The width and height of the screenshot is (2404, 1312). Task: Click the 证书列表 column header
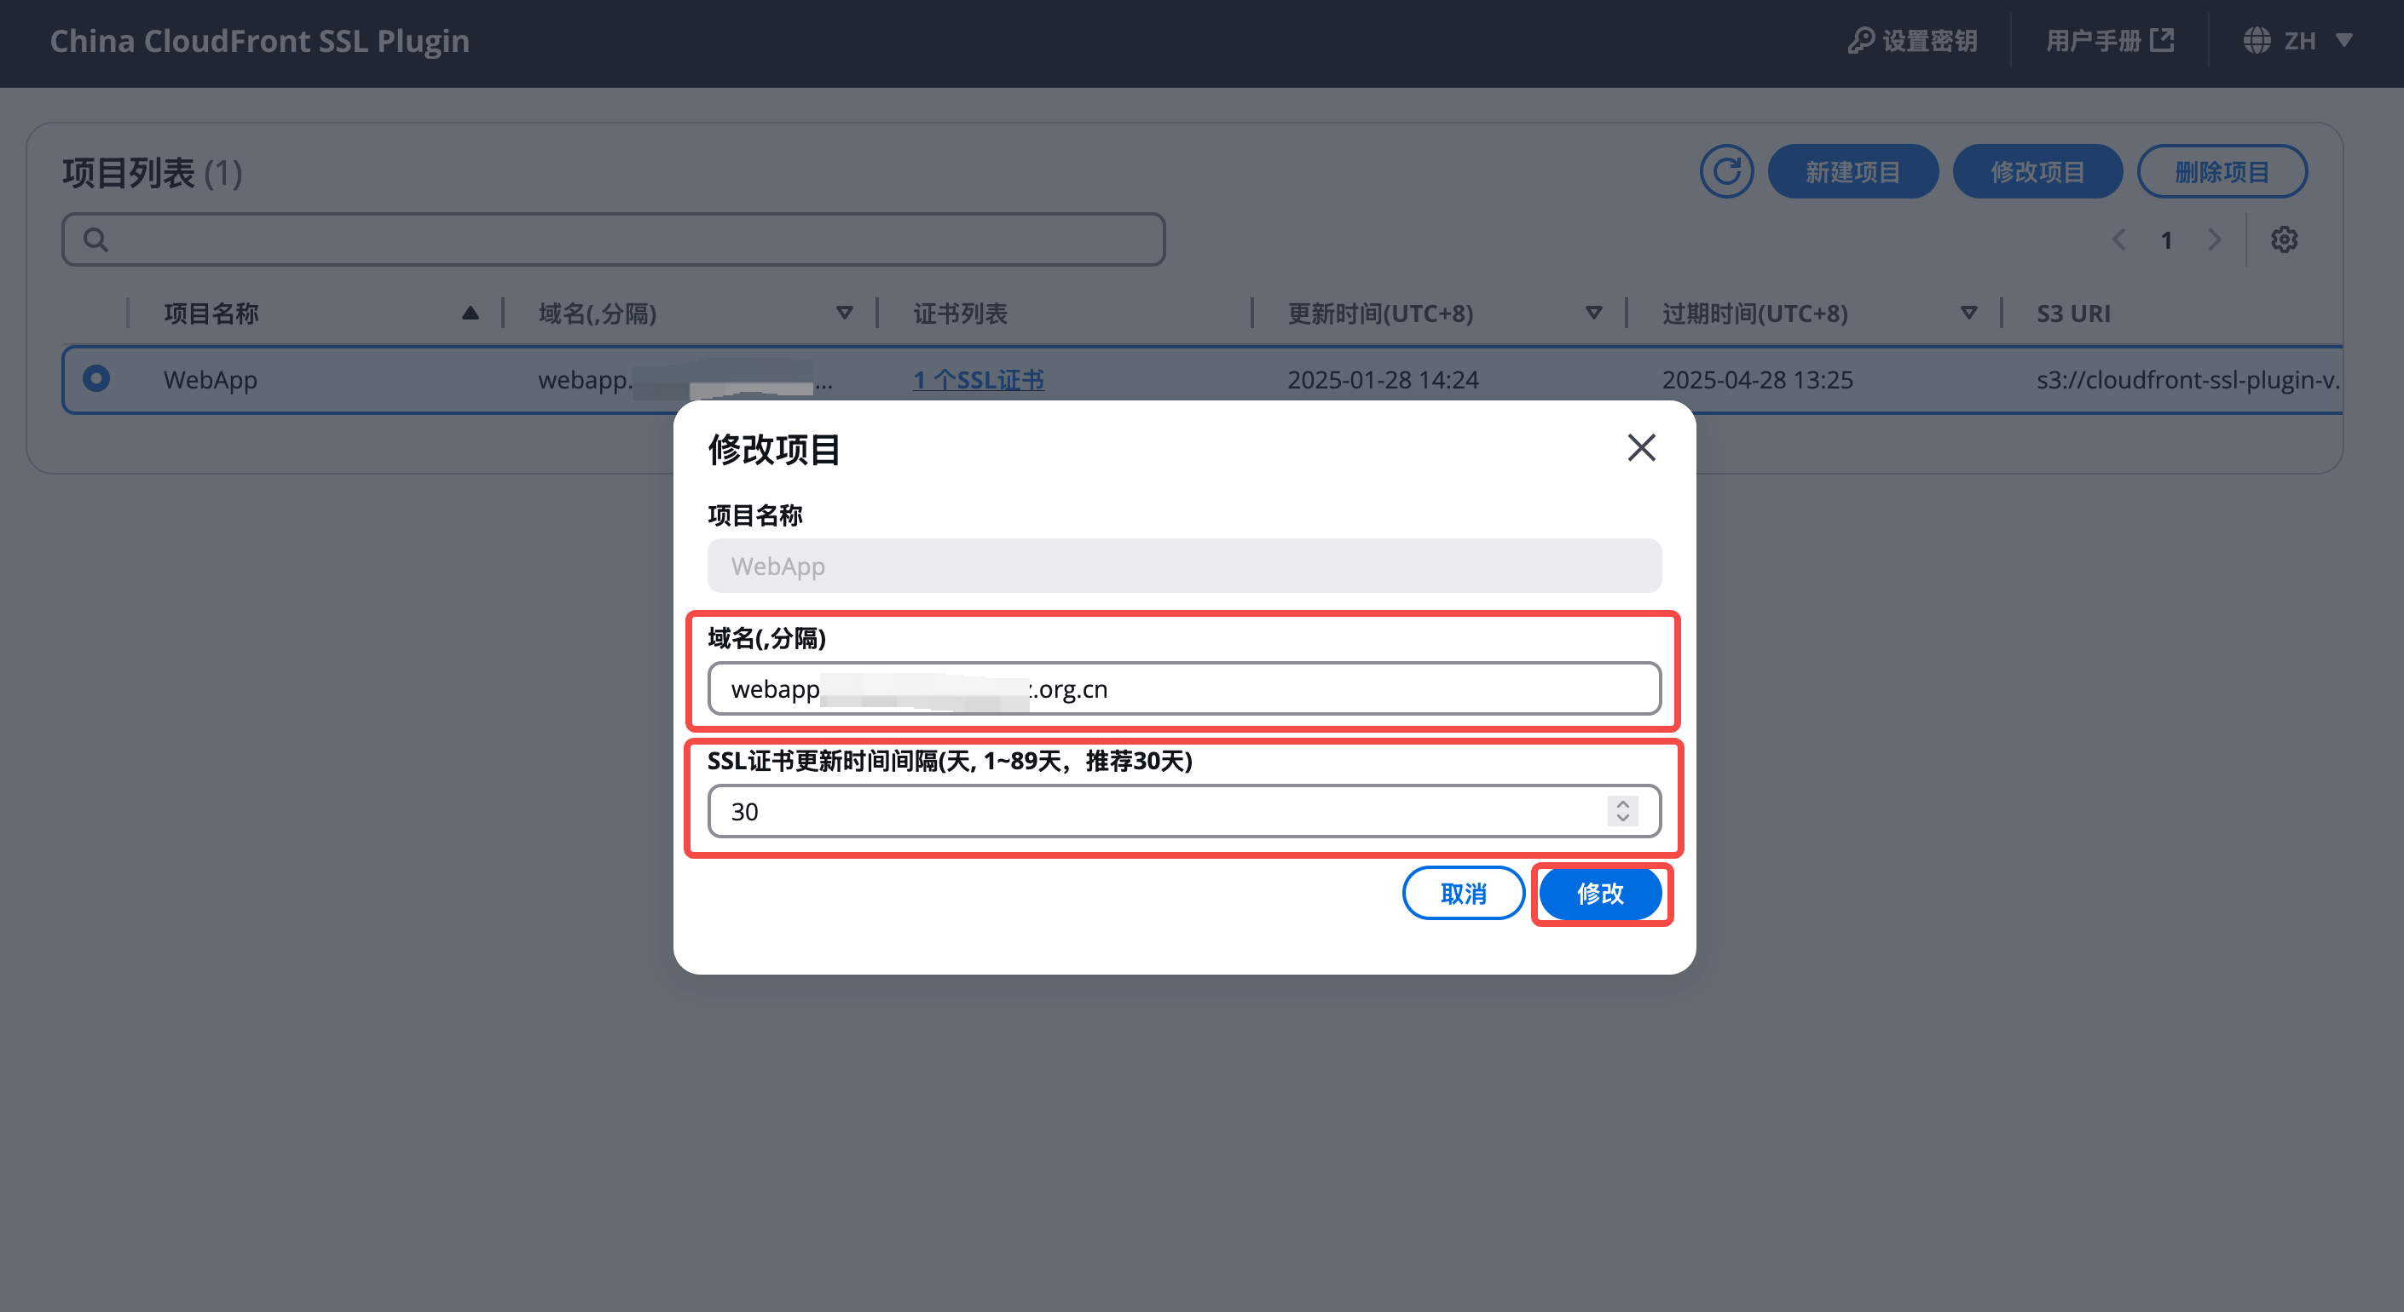(959, 314)
